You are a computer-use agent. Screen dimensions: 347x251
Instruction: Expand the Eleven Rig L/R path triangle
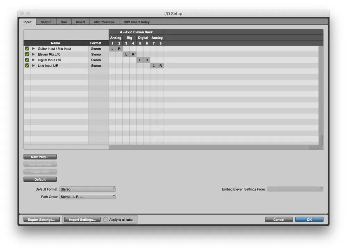(34, 54)
